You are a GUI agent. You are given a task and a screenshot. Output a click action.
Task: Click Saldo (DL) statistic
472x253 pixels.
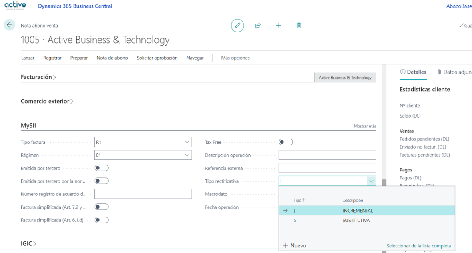click(x=410, y=116)
